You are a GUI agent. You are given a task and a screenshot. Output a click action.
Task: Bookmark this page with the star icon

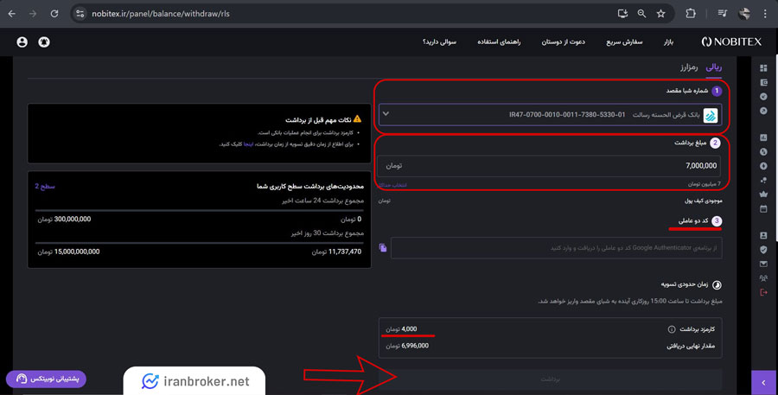pyautogui.click(x=660, y=14)
